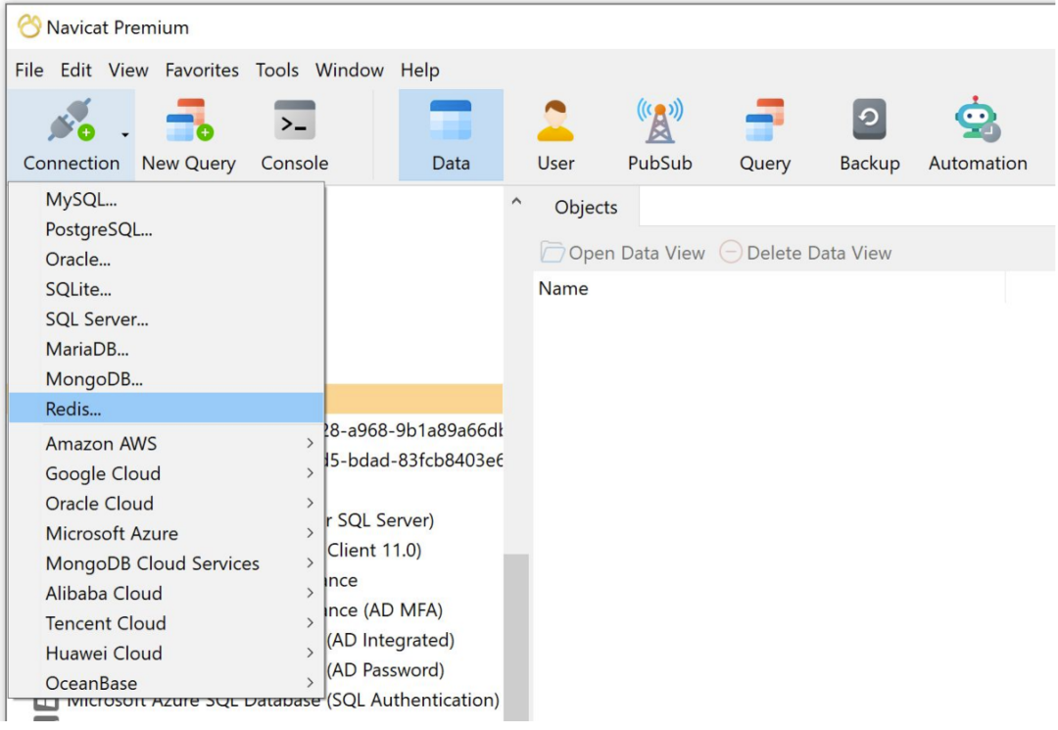Open the Automation robot icon
1058x730 pixels.
click(977, 120)
